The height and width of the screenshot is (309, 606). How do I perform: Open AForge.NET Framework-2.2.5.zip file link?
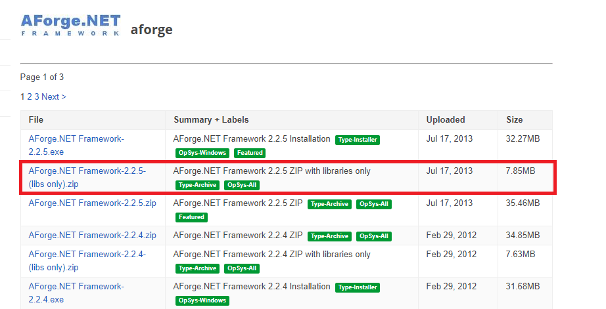point(93,203)
